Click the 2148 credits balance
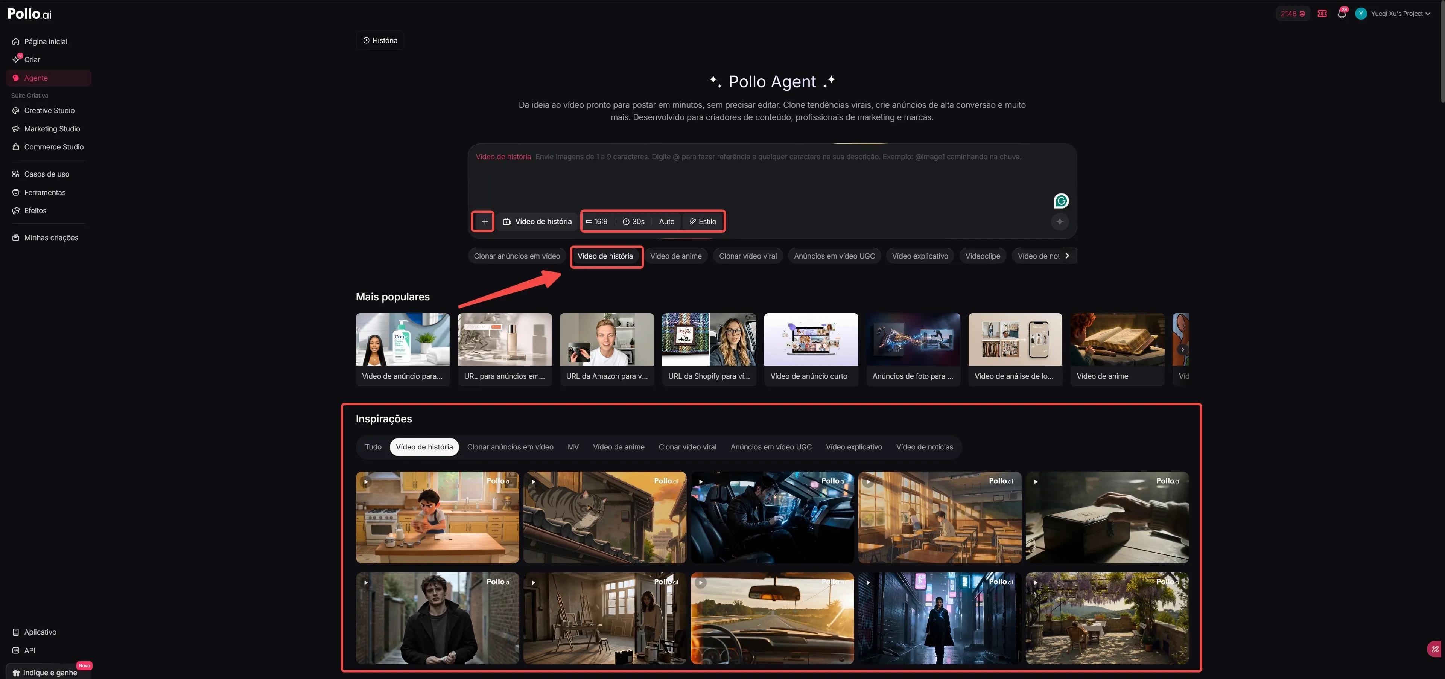 [1293, 14]
